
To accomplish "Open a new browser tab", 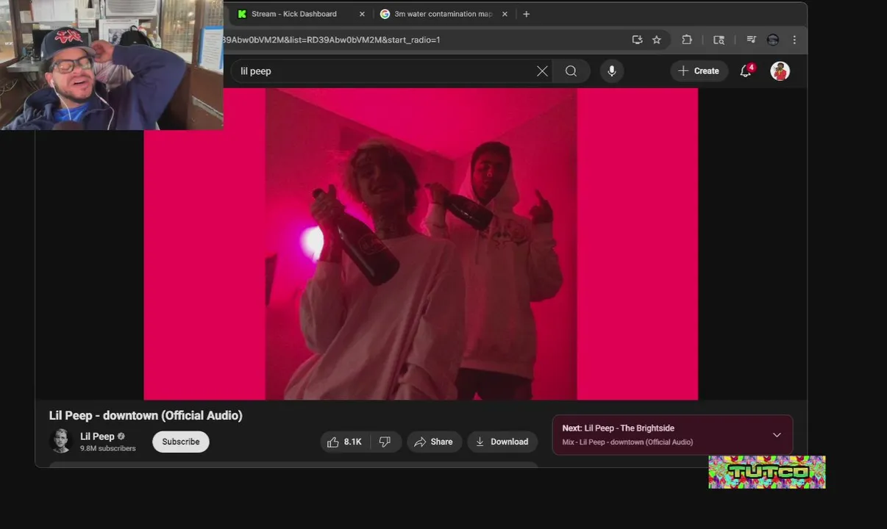I will tap(526, 14).
